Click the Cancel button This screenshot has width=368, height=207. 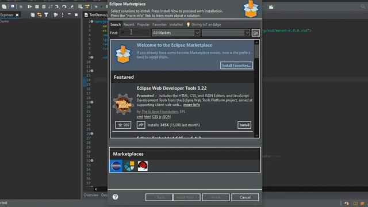click(x=246, y=197)
